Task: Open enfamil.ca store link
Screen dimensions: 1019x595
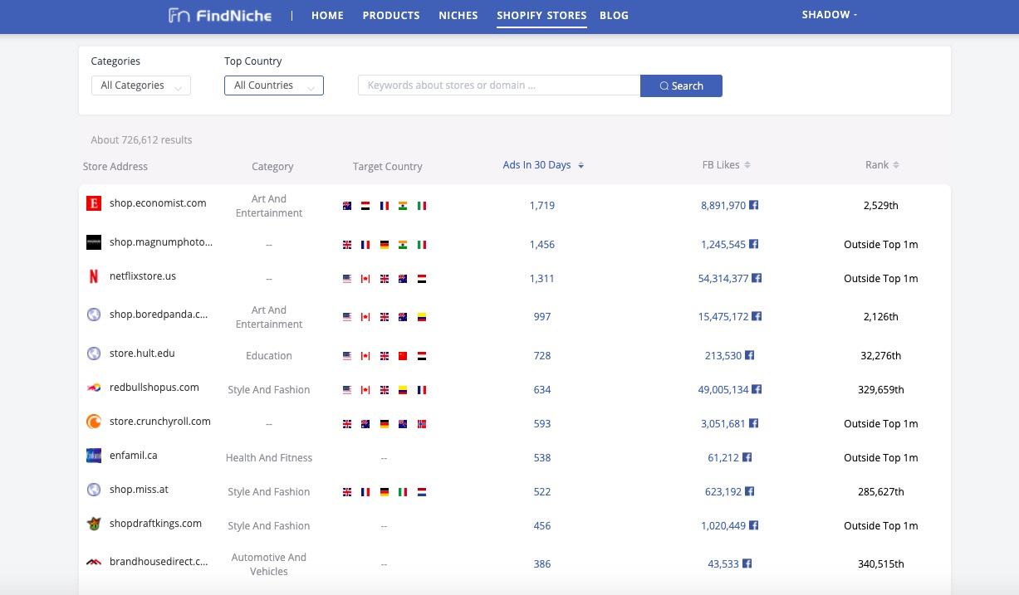Action: tap(134, 456)
